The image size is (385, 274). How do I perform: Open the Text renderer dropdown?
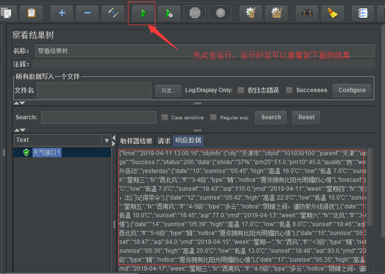point(62,140)
